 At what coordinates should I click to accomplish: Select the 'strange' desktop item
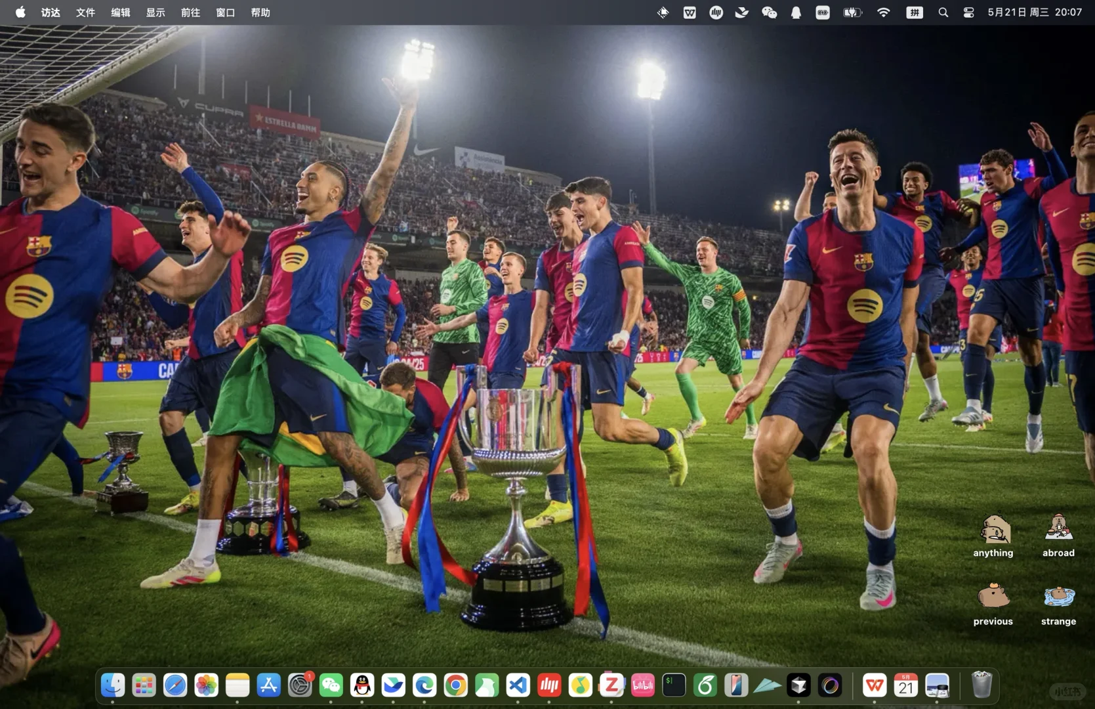click(1058, 604)
